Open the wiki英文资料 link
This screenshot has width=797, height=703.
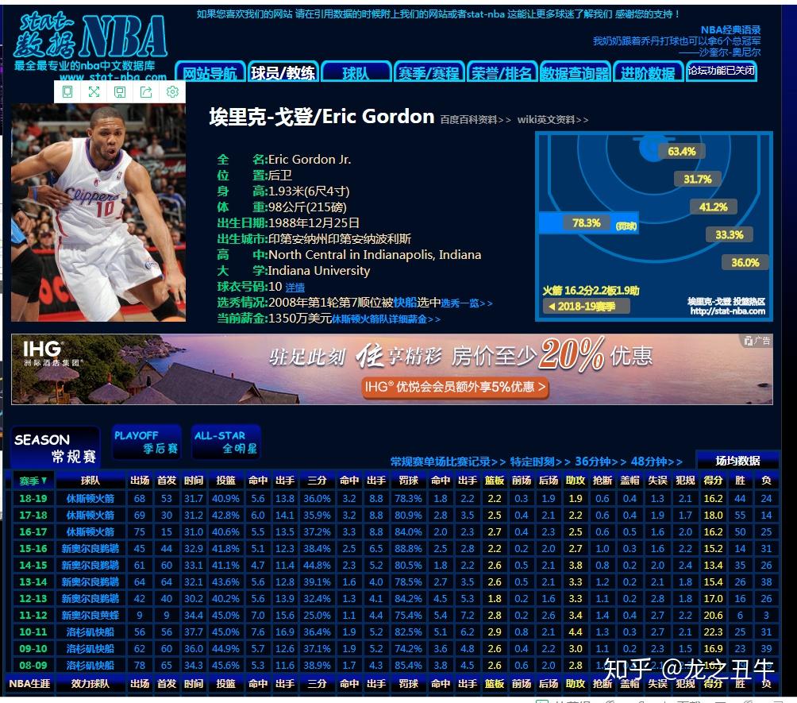pyautogui.click(x=553, y=120)
